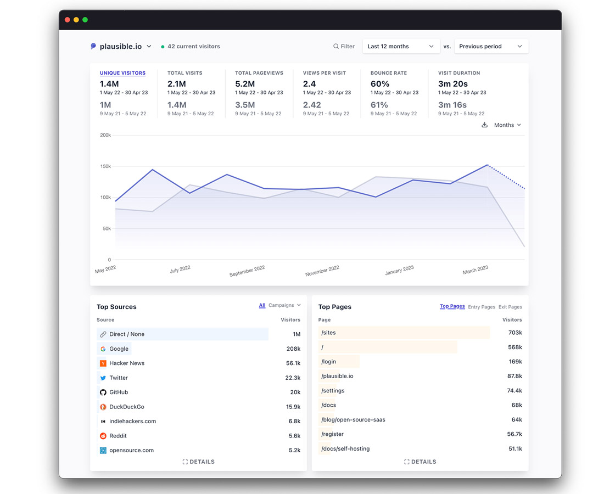Click the Reddit source icon

103,436
